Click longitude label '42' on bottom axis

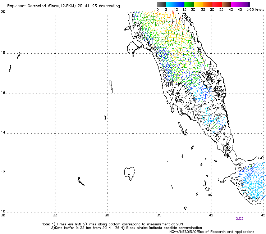[211, 215]
